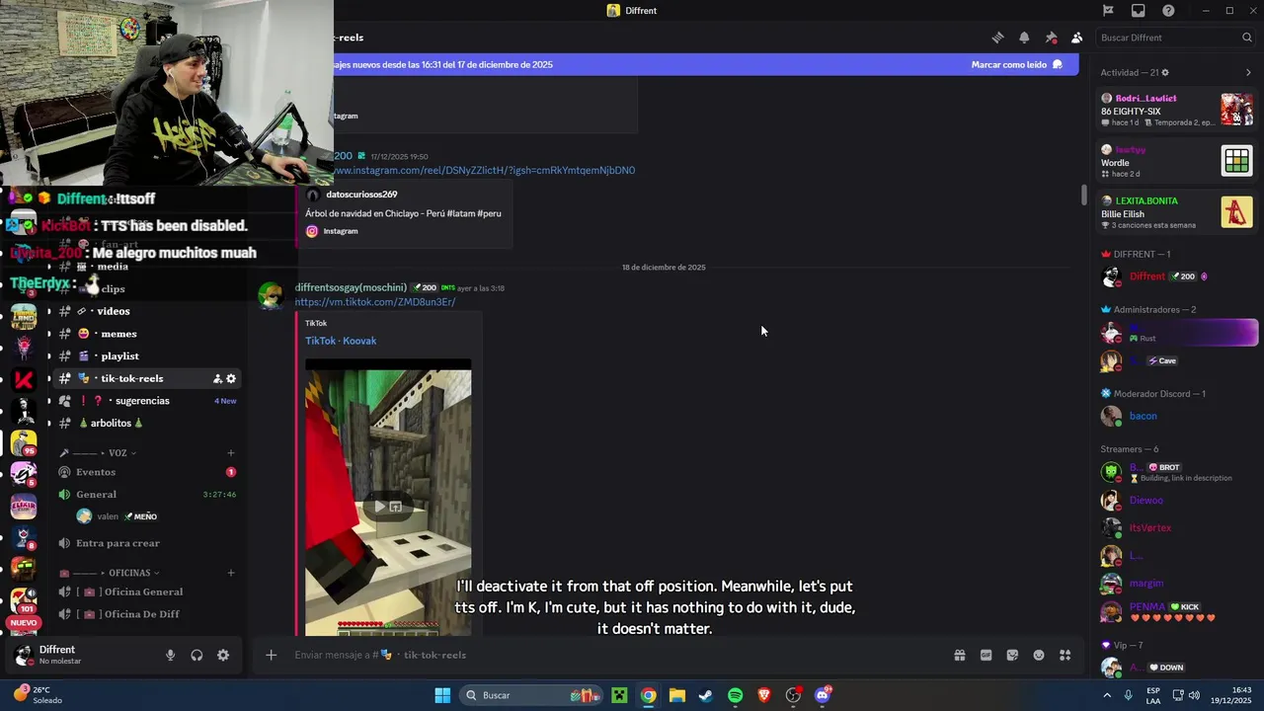Mute the microphone in user panel

170,655
